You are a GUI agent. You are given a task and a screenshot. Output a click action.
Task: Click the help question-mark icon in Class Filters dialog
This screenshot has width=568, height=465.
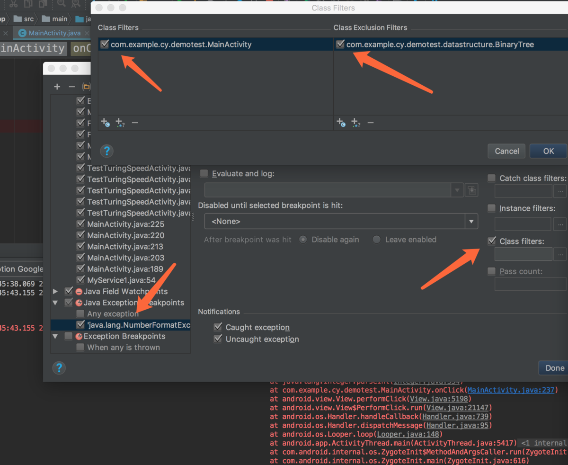point(106,152)
